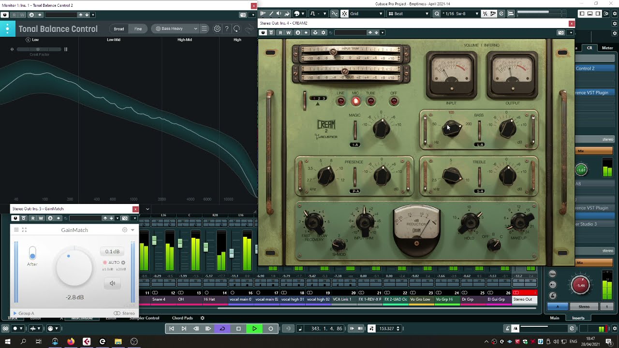The image size is (619, 348).
Task: Click the Stop transport button
Action: pyautogui.click(x=238, y=329)
